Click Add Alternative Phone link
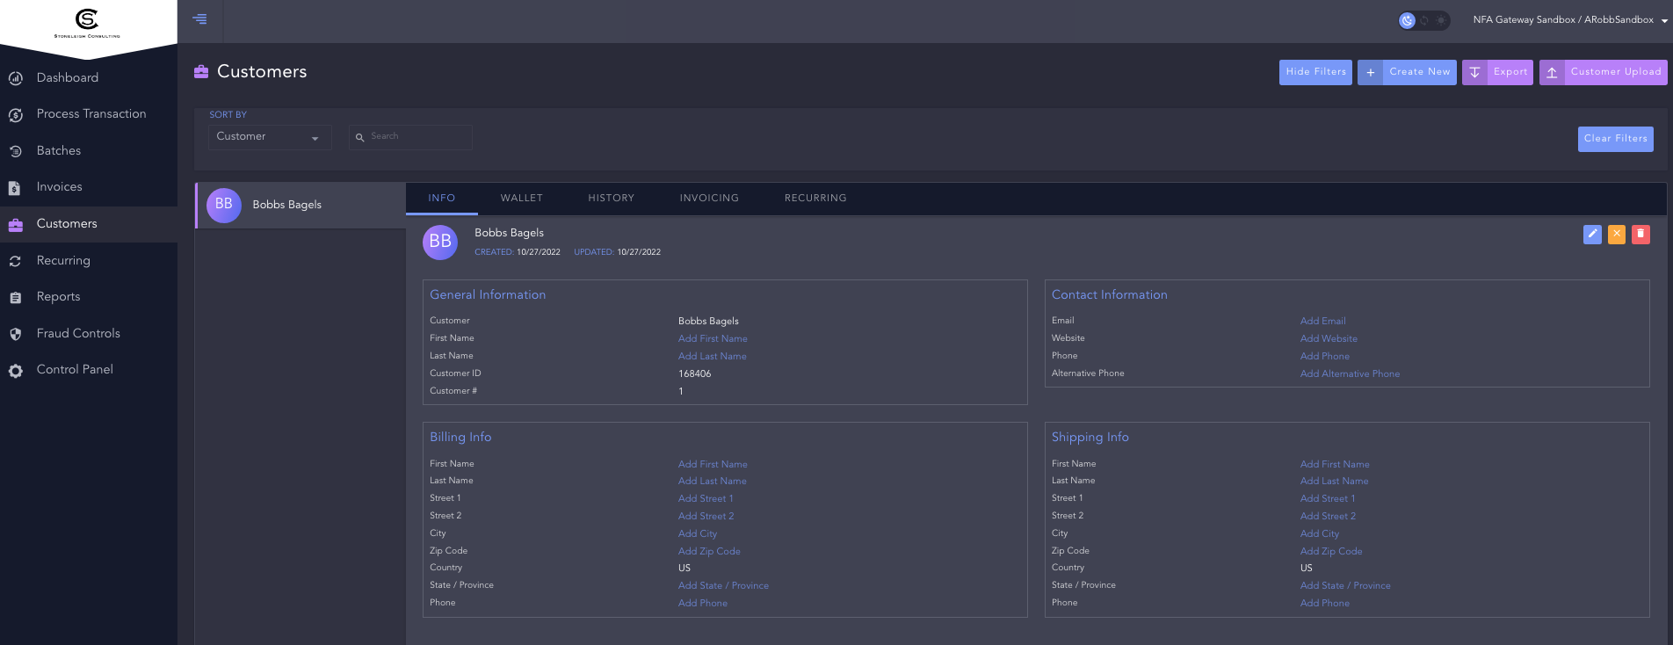1673x645 pixels. (x=1350, y=374)
